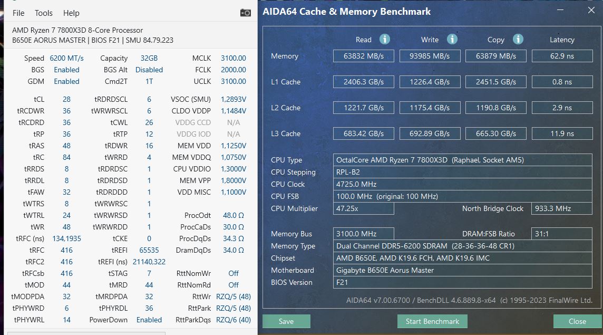Screen dimensions: 603x335
Task: Click the tRFC (ns) value 134,1935
Action: click(66, 238)
